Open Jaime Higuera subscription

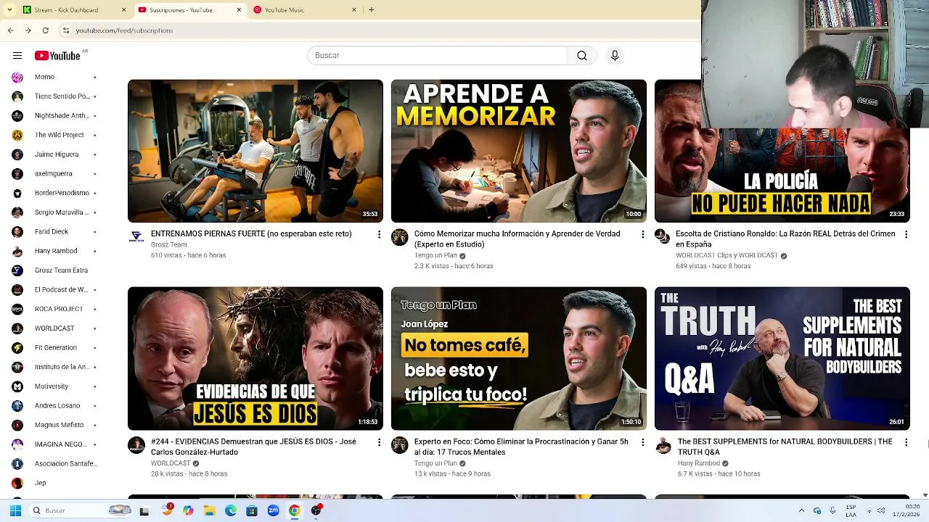click(54, 154)
